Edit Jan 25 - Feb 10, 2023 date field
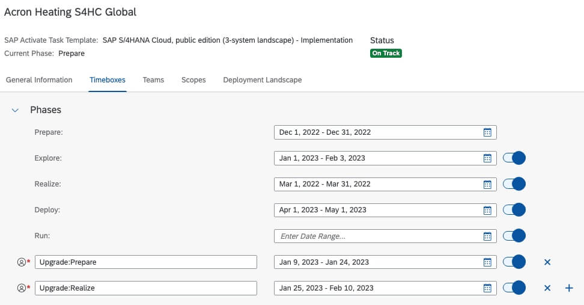This screenshot has height=305, width=584. [385, 288]
